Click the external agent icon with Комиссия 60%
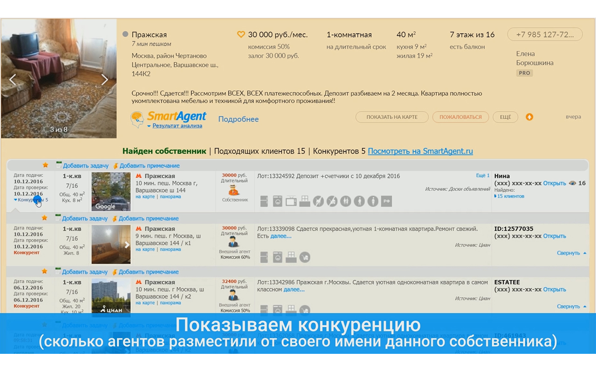 pyautogui.click(x=234, y=242)
